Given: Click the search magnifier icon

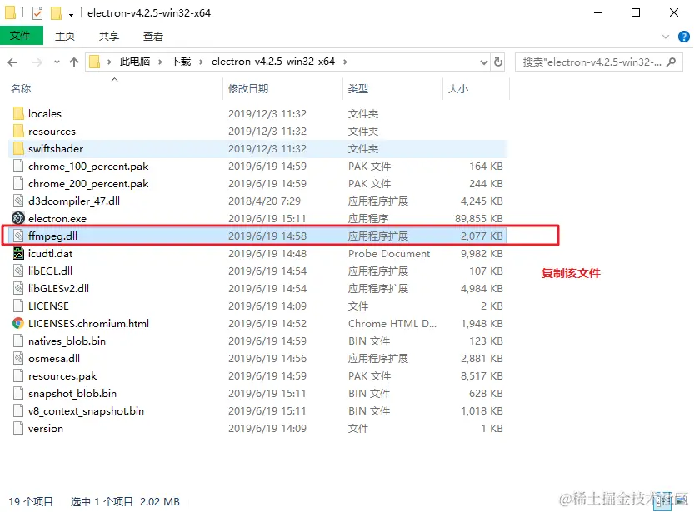Looking at the screenshot, I should (671, 62).
